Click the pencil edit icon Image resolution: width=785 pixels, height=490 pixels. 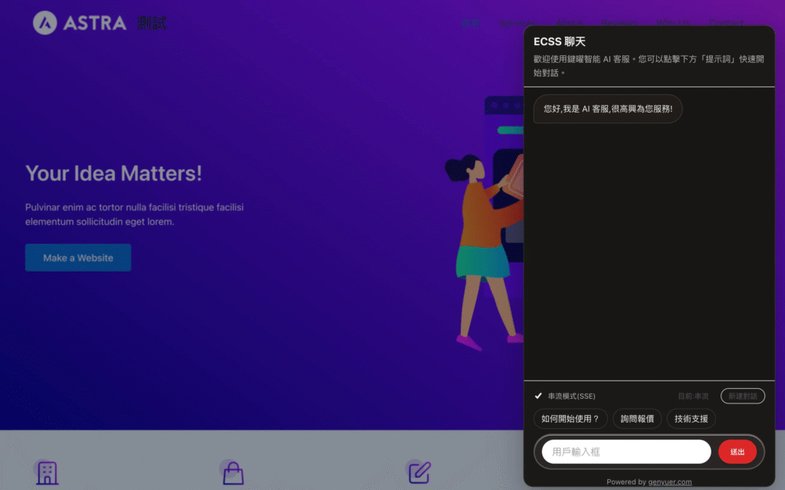[x=419, y=472]
